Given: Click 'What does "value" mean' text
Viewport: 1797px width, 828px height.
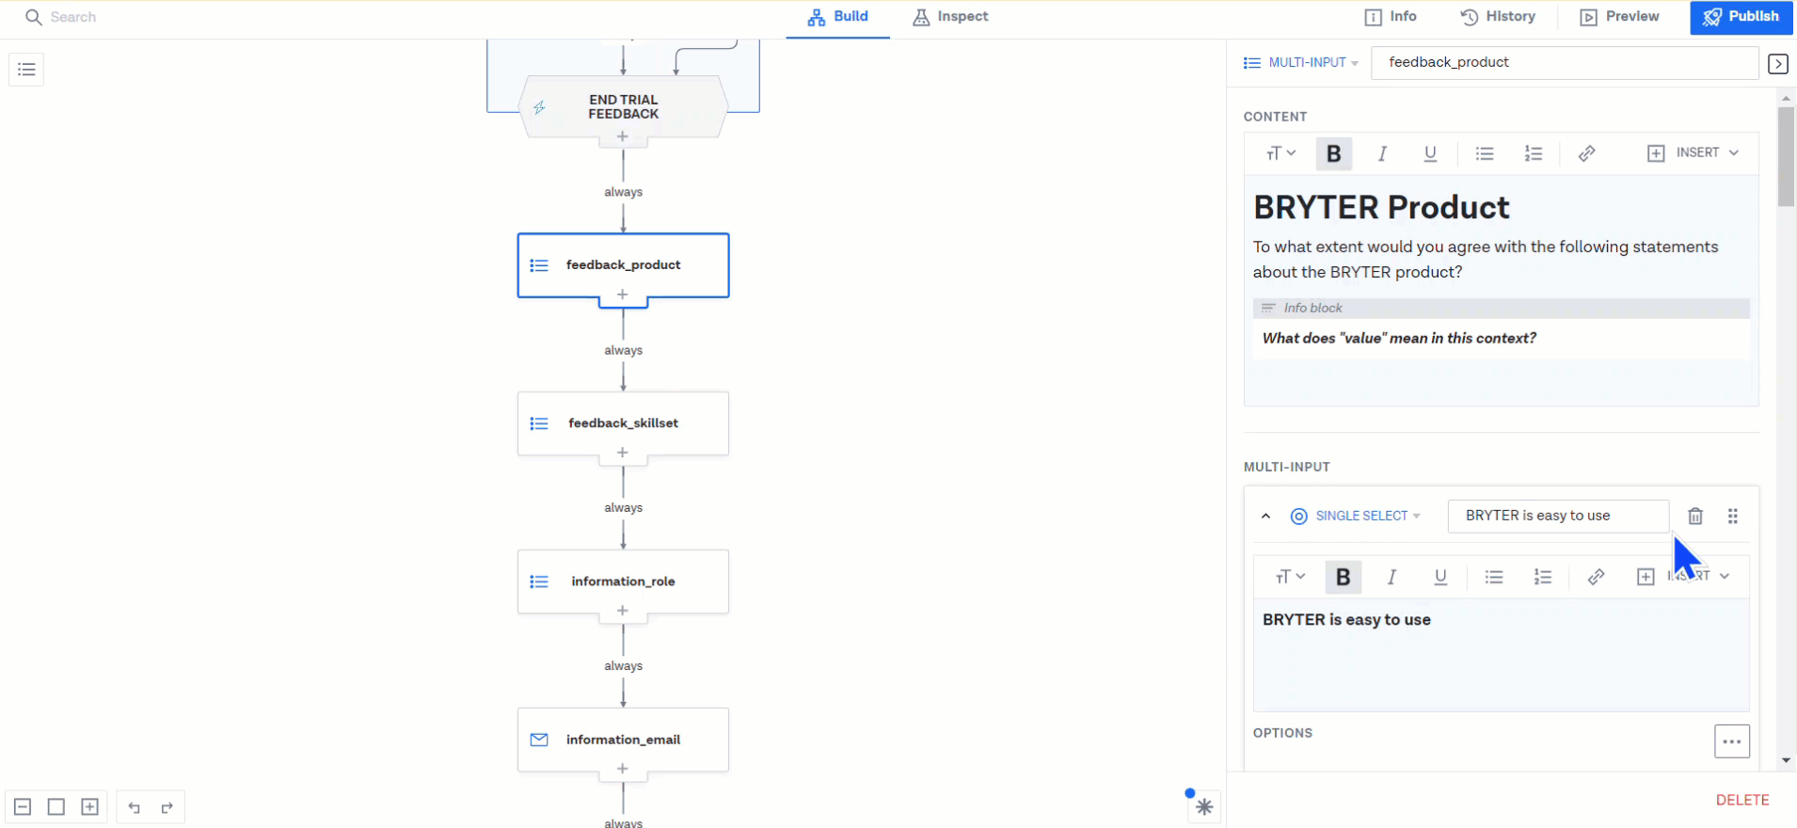Looking at the screenshot, I should (x=1399, y=339).
